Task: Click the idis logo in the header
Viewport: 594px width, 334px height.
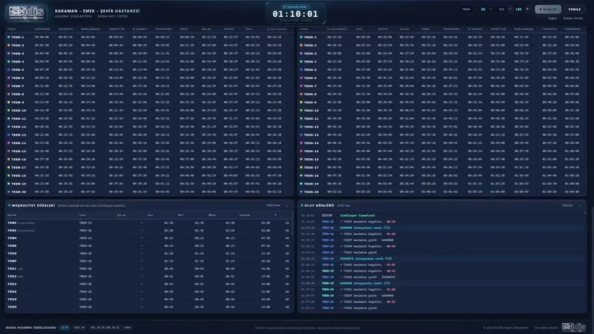Action: 26,13
